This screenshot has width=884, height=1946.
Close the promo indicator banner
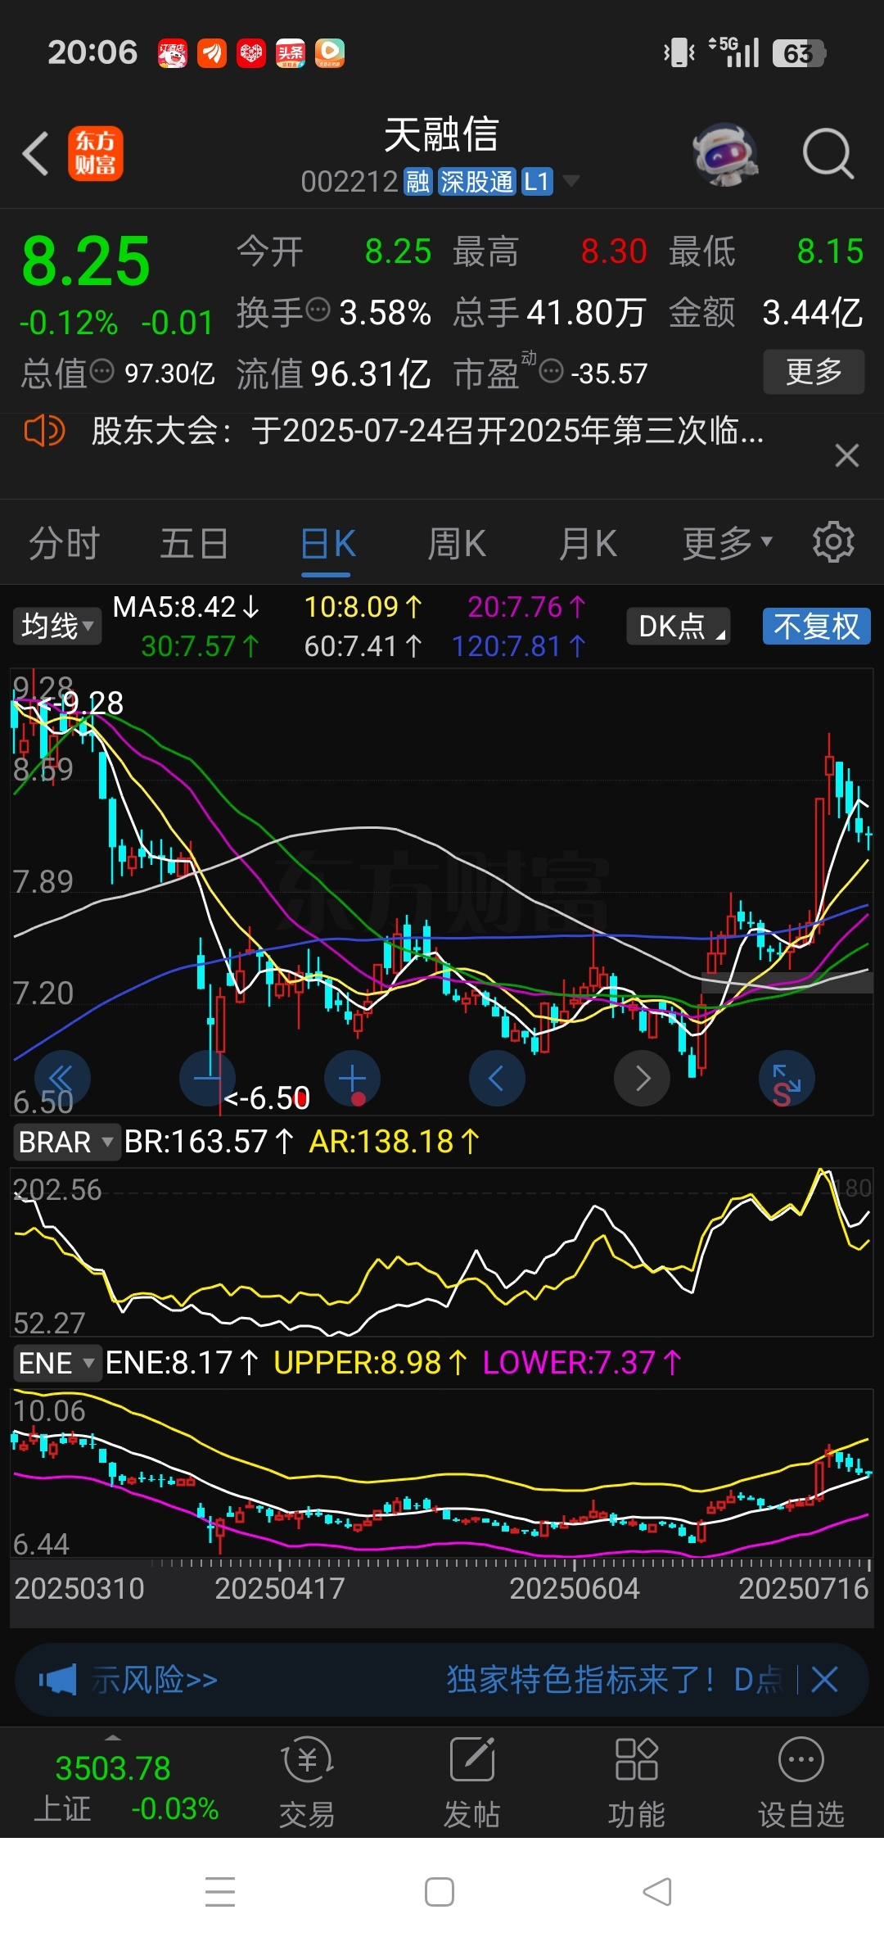824,1680
